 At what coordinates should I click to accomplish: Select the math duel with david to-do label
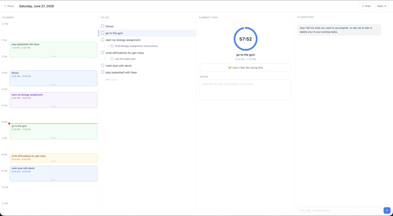click(118, 66)
